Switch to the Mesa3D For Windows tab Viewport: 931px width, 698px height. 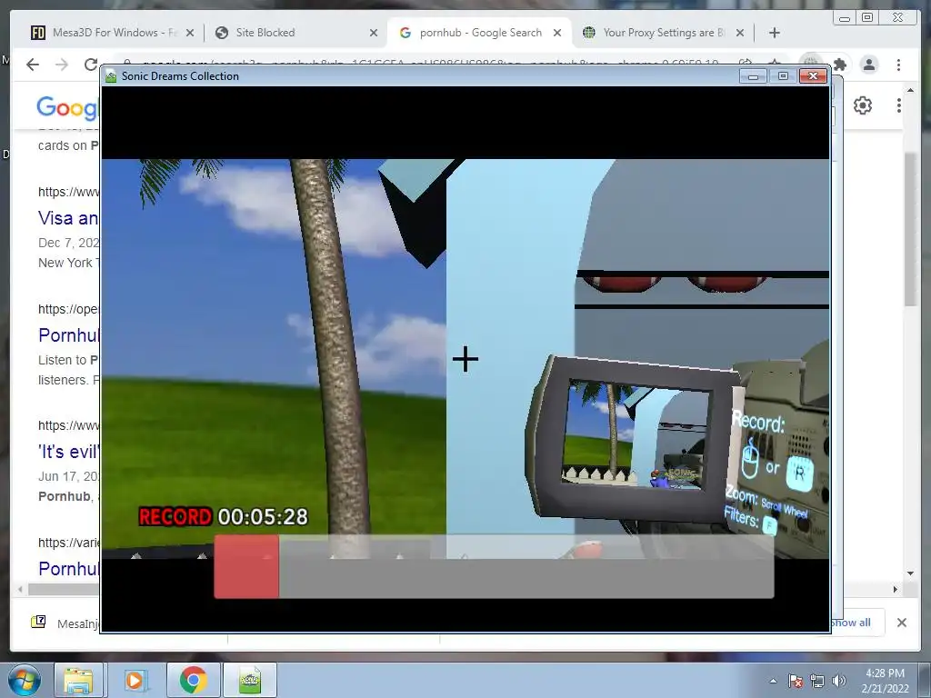pyautogui.click(x=113, y=33)
